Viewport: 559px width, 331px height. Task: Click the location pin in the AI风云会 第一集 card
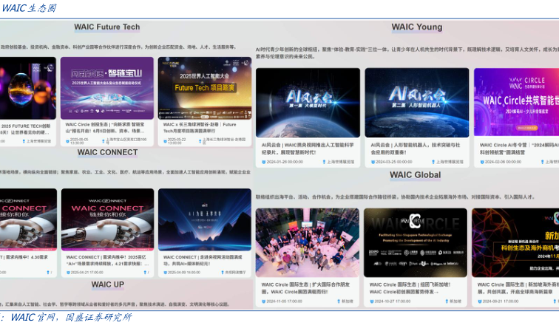(324, 162)
